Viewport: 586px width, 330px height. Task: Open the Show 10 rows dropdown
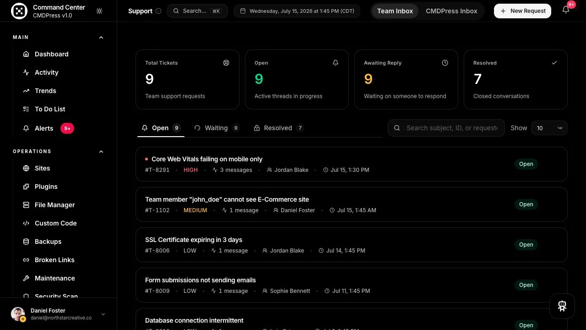(x=549, y=128)
